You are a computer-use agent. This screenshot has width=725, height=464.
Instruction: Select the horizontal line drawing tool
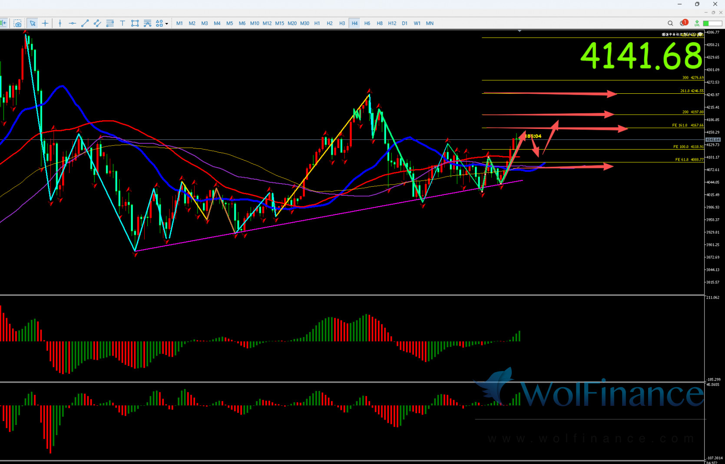[72, 23]
